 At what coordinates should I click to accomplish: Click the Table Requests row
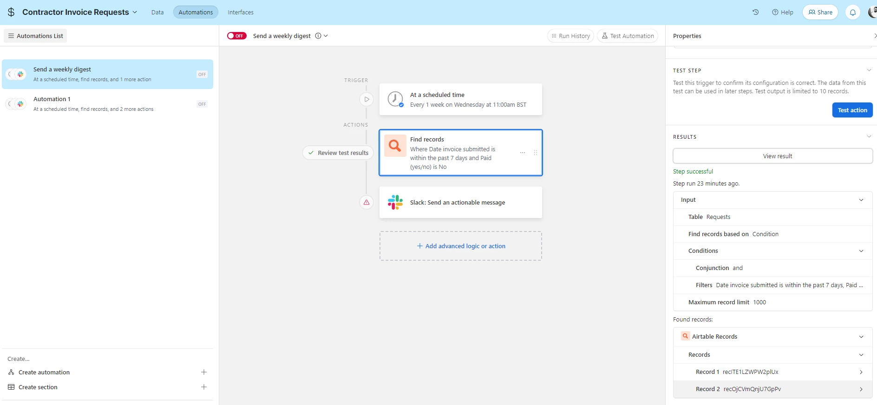click(x=773, y=217)
